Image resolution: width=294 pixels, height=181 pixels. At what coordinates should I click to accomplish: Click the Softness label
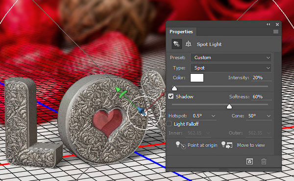pos(239,97)
